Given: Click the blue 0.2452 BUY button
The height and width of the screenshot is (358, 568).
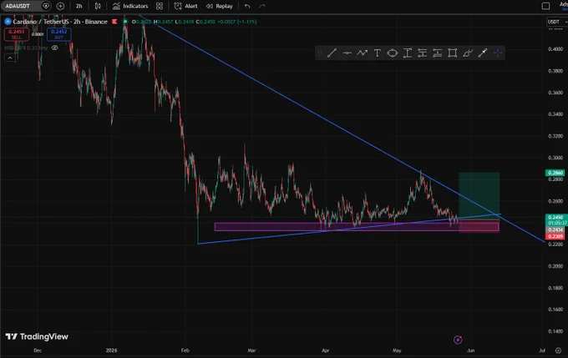Looking at the screenshot, I should 59,34.
